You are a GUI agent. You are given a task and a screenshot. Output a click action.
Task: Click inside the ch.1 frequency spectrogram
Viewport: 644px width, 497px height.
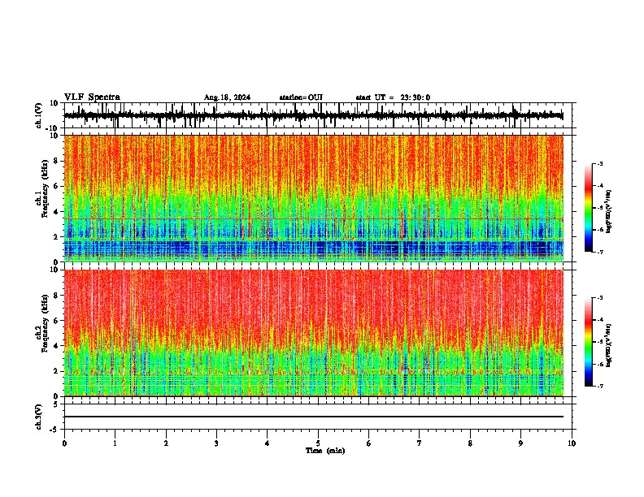313,198
